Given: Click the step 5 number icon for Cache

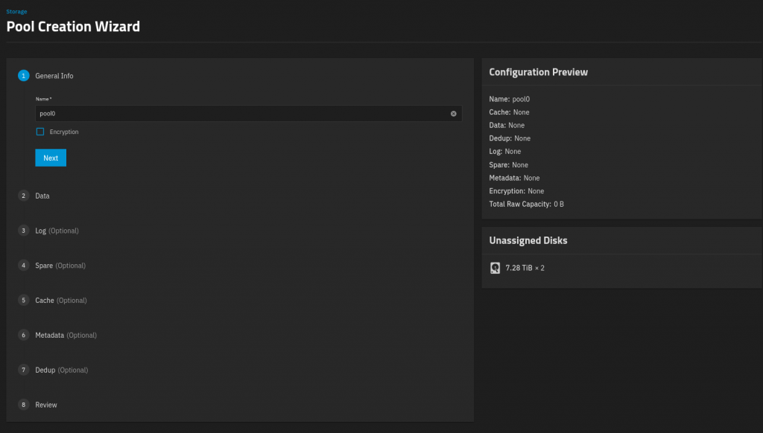Looking at the screenshot, I should point(24,301).
